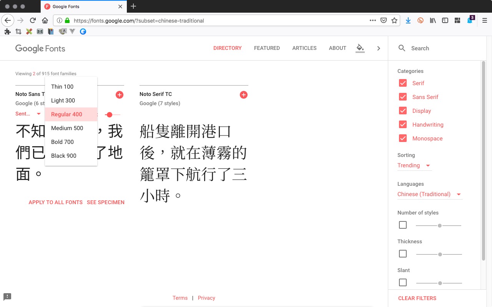Add Noto Serif TC to selection with the plus
The width and height of the screenshot is (492, 307).
pos(244,95)
